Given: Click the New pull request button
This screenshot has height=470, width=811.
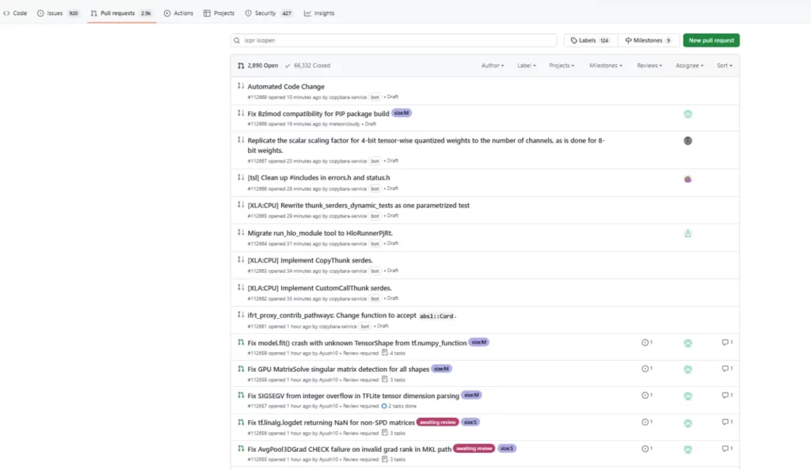Looking at the screenshot, I should pos(712,40).
